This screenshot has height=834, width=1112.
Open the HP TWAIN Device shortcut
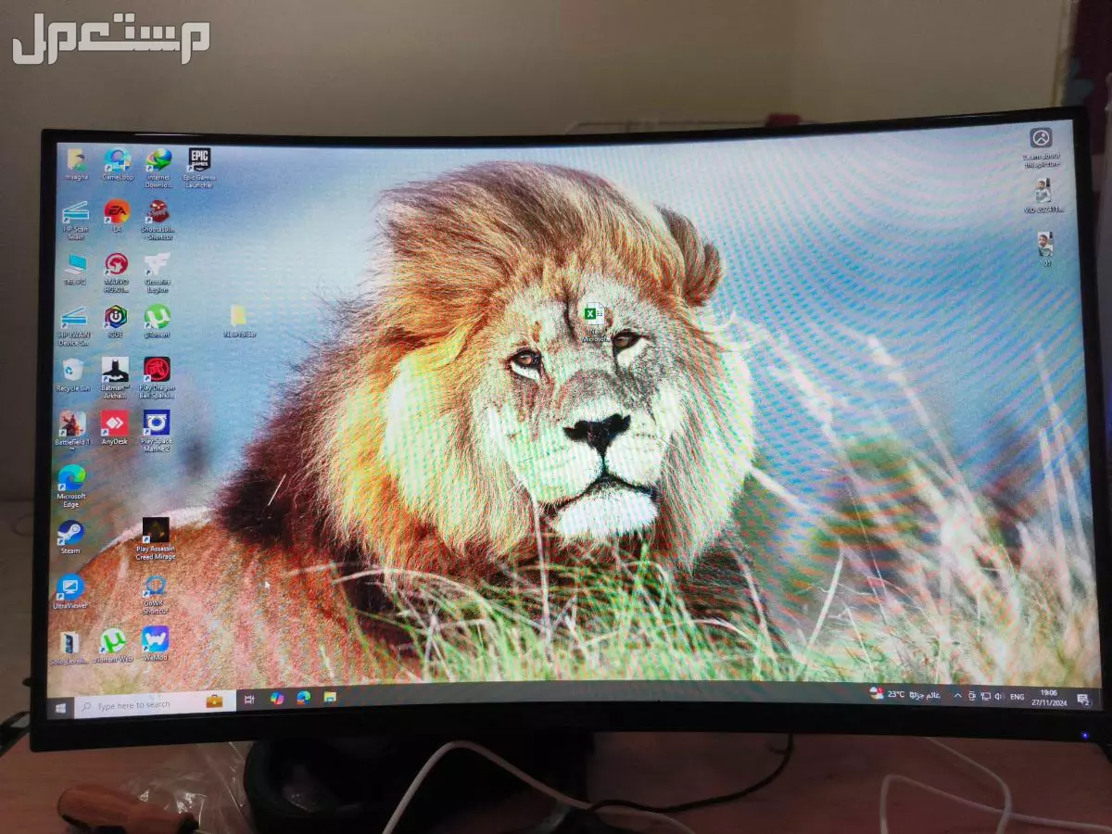pos(74,326)
